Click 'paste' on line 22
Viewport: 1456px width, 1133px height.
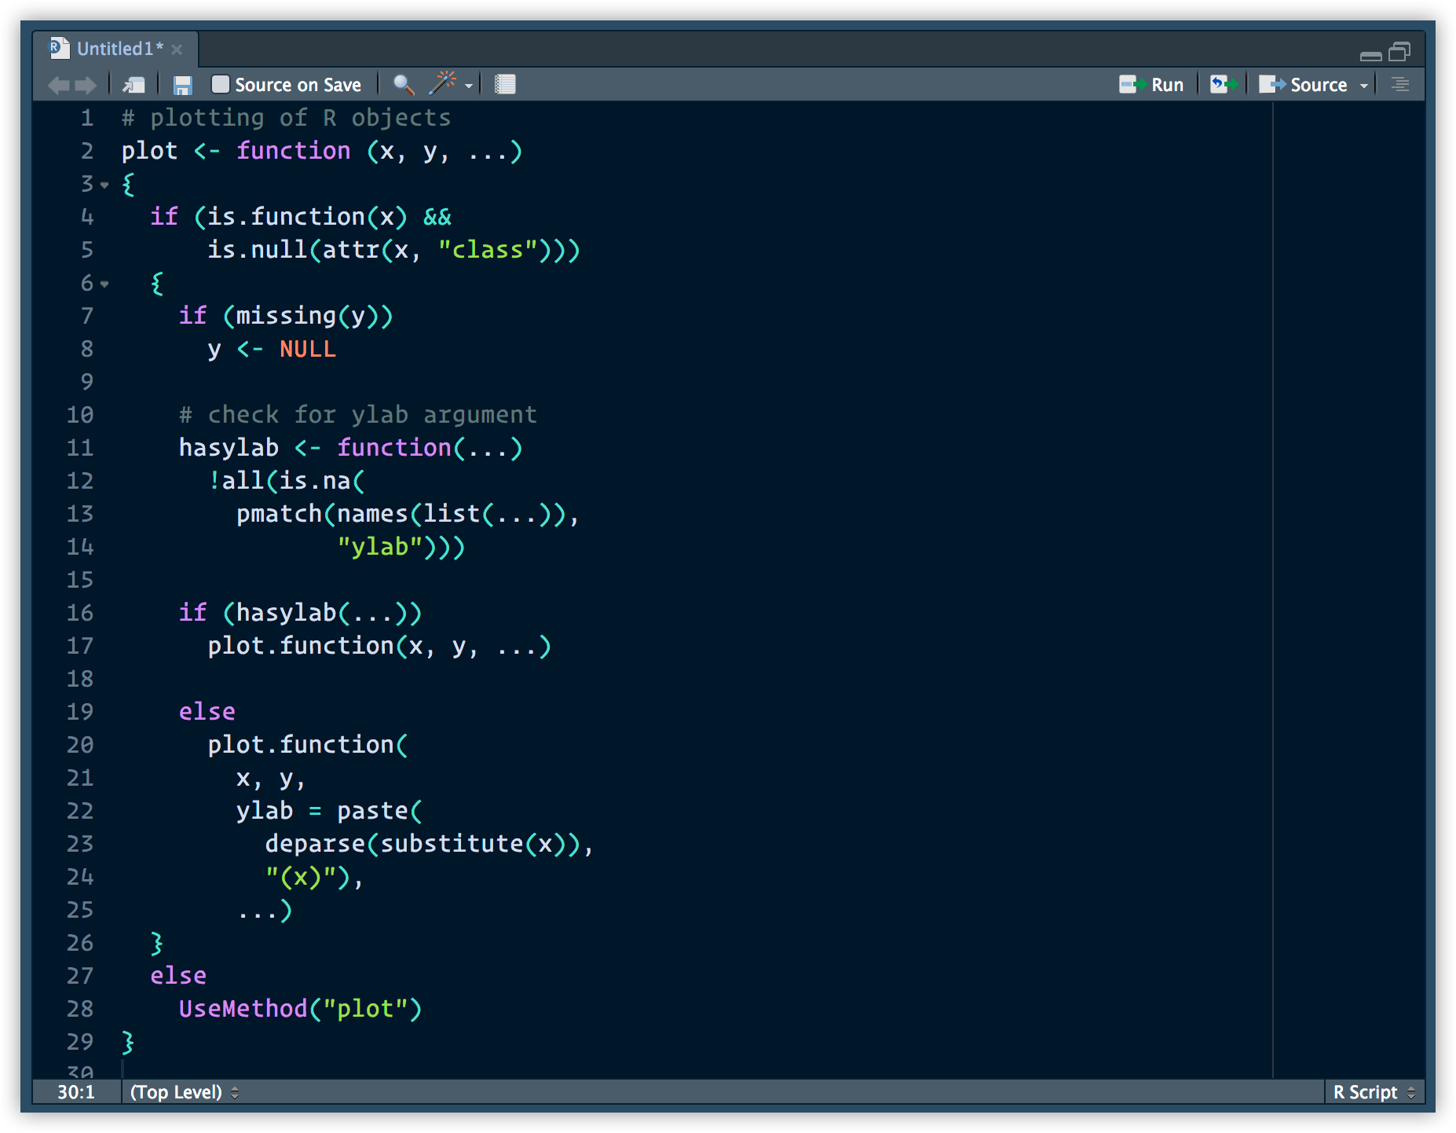372,811
